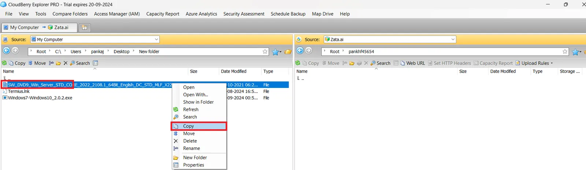Add right pane path to favorites star
Viewport: 586px width, 170px height.
(x=565, y=52)
